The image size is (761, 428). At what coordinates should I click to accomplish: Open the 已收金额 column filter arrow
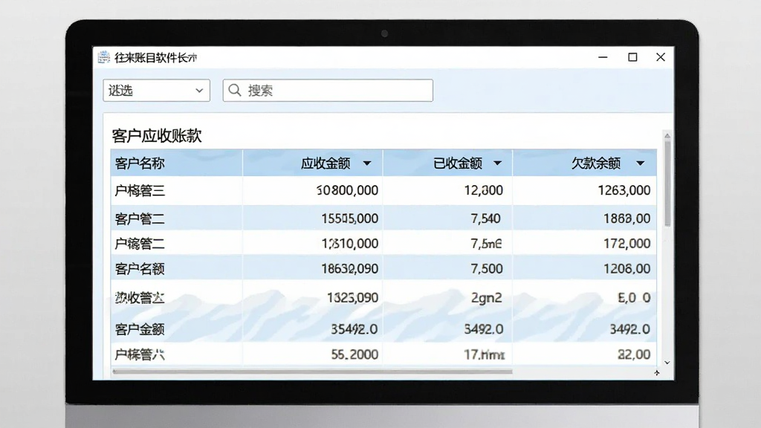point(497,163)
